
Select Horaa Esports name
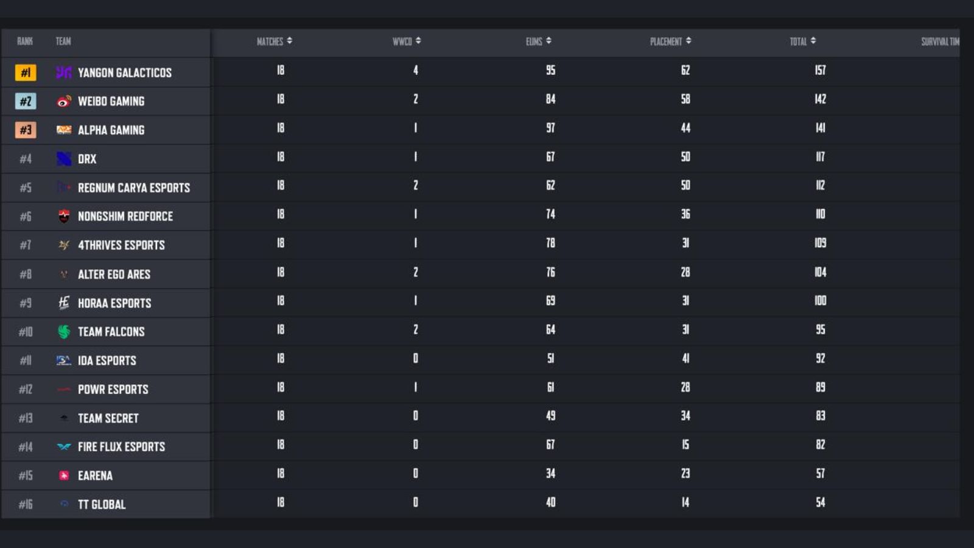(x=114, y=303)
